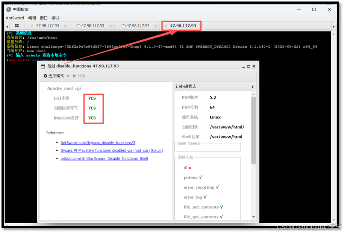Open AntSword-Labs/bypass_disable_functions/3 link
Screen dimensions: 344x233
[x=98, y=142]
